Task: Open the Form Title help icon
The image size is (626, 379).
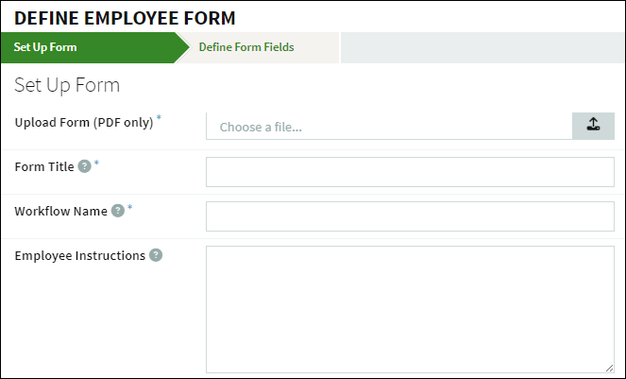Action: [84, 166]
